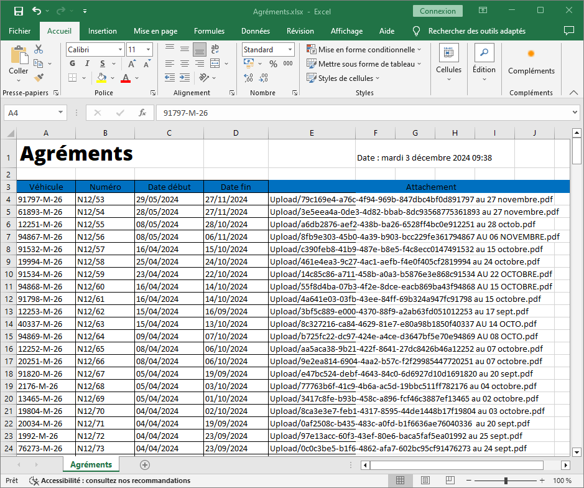The image size is (584, 488).
Task: Open the Compléments add-ins button
Action: tap(531, 62)
